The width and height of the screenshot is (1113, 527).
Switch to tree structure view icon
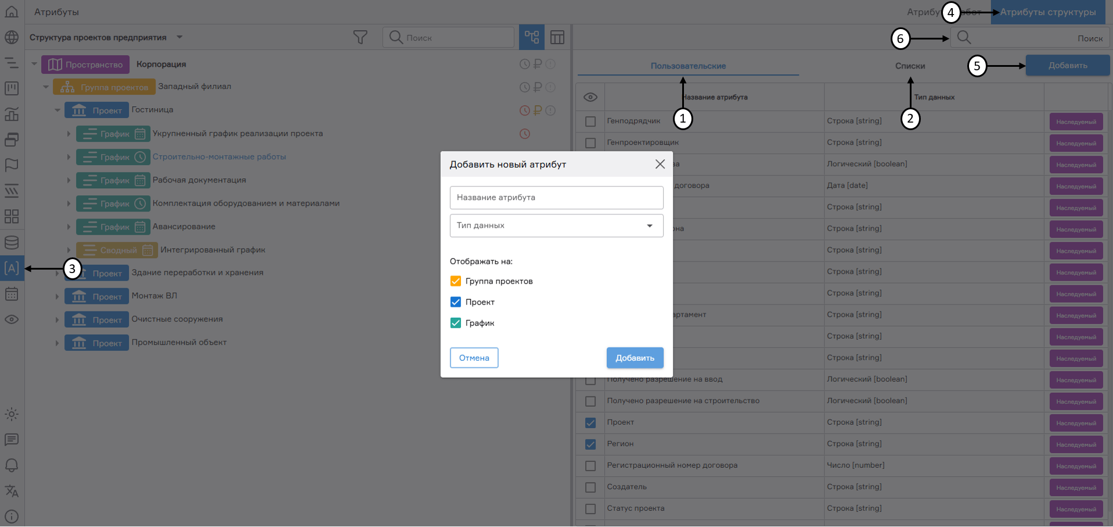pyautogui.click(x=531, y=37)
